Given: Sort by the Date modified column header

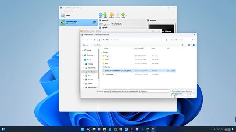Looking at the screenshot, I should (139, 49).
